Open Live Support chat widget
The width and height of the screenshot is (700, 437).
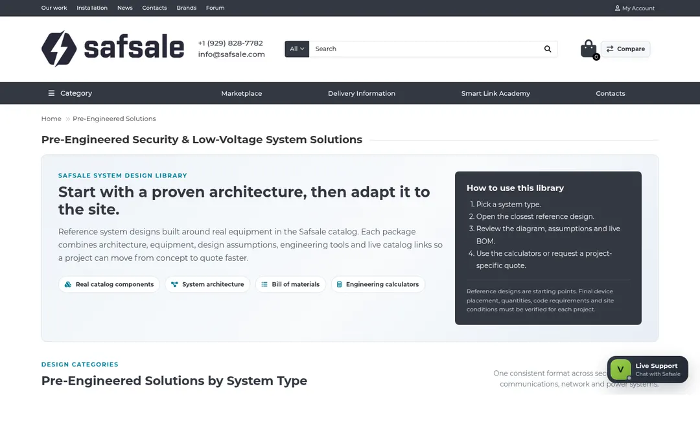(647, 370)
